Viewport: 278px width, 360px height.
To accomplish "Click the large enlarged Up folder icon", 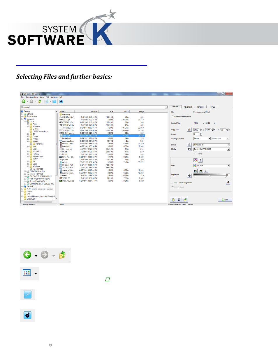I will (62, 255).
